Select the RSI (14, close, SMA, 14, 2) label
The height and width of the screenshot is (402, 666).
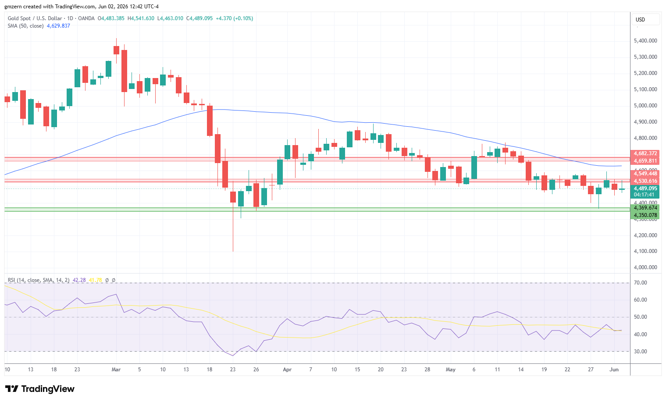pos(39,280)
